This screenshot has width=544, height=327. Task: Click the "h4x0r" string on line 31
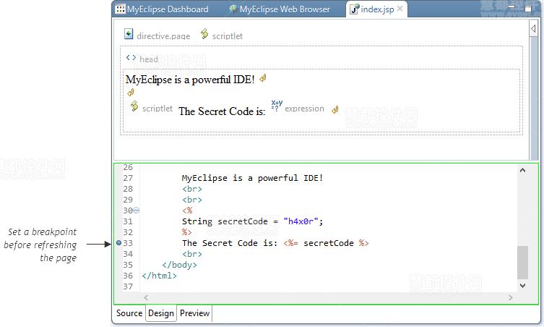click(301, 221)
